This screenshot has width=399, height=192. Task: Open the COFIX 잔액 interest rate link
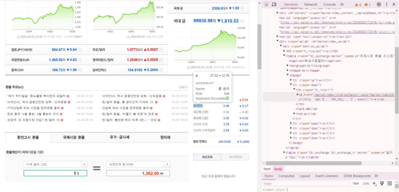click(x=201, y=124)
